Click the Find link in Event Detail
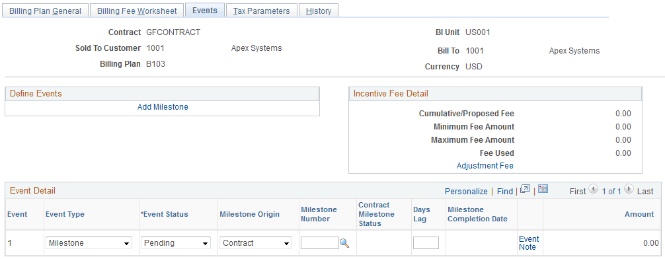 point(504,191)
